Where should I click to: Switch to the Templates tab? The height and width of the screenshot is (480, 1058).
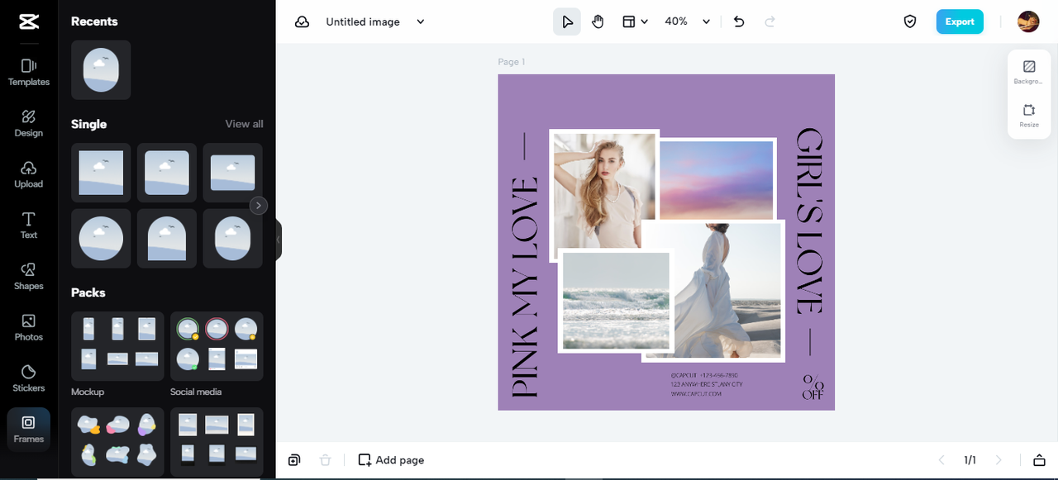pyautogui.click(x=29, y=72)
